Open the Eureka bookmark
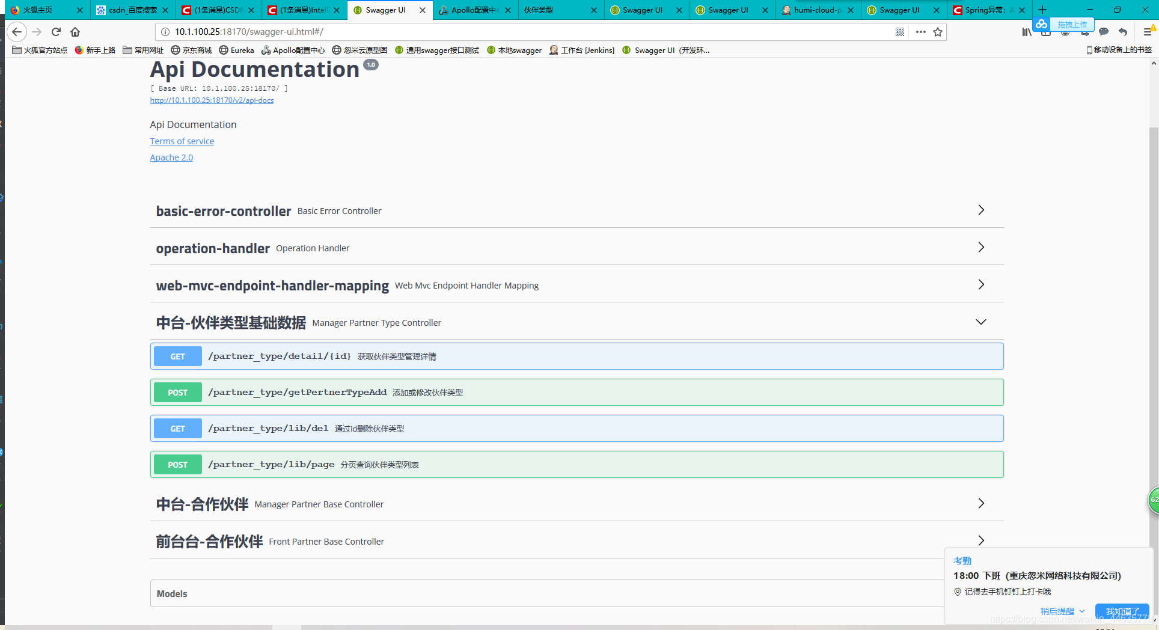 236,50
